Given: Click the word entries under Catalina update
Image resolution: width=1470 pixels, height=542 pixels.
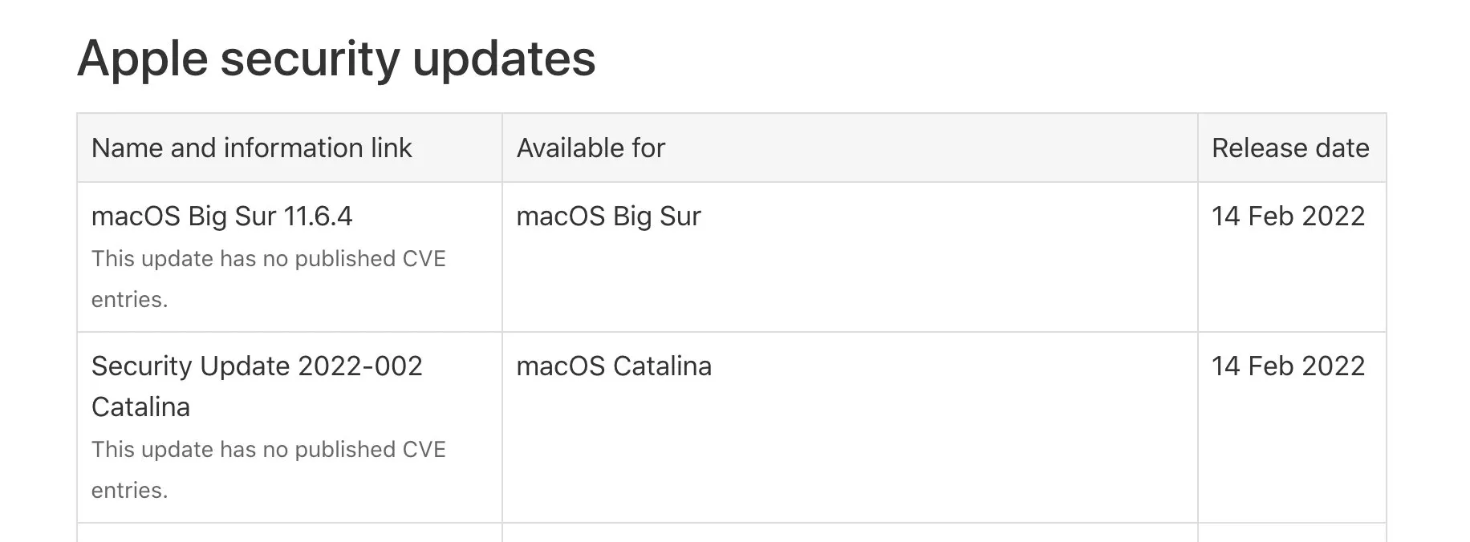Looking at the screenshot, I should point(129,491).
